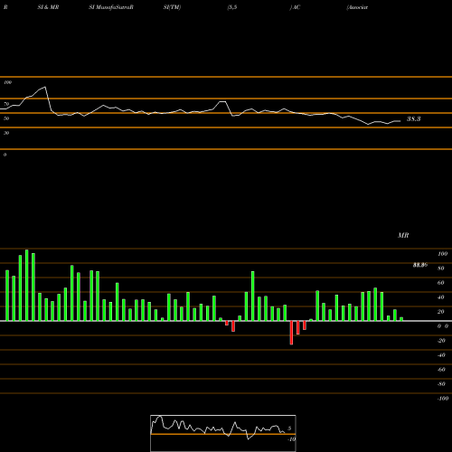Click the -100 label on MR axis

click(x=443, y=399)
